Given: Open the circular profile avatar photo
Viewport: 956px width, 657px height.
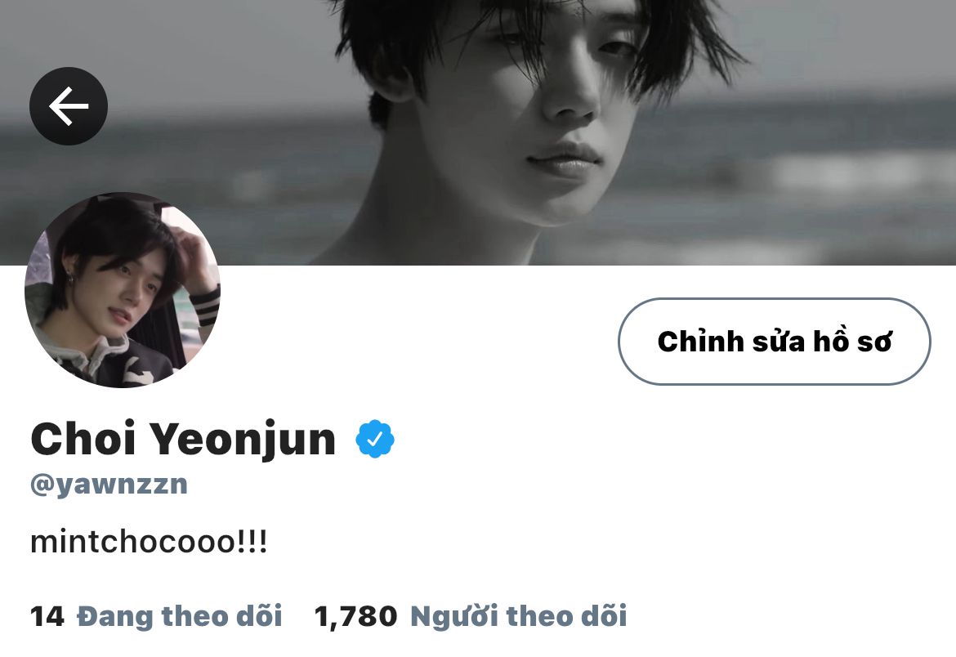Looking at the screenshot, I should (x=123, y=290).
